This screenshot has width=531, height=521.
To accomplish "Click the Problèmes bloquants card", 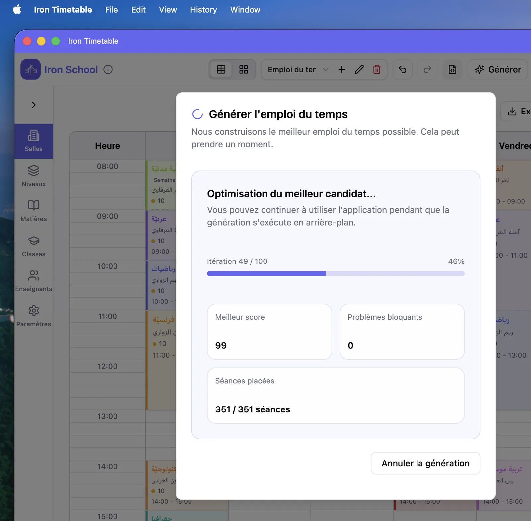I will point(402,332).
